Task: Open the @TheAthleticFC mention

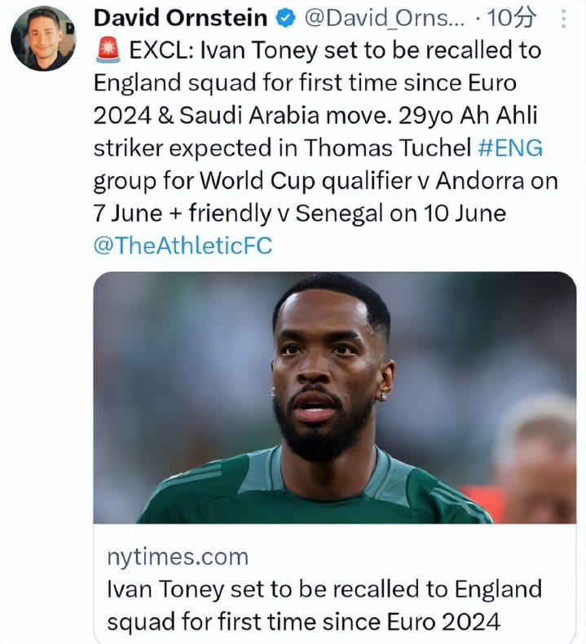Action: [x=183, y=245]
